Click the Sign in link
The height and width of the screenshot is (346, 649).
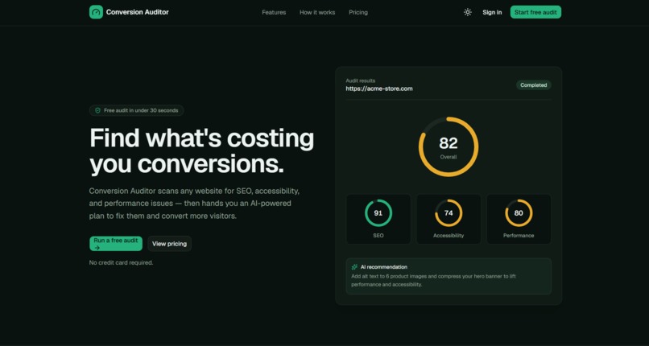click(492, 12)
